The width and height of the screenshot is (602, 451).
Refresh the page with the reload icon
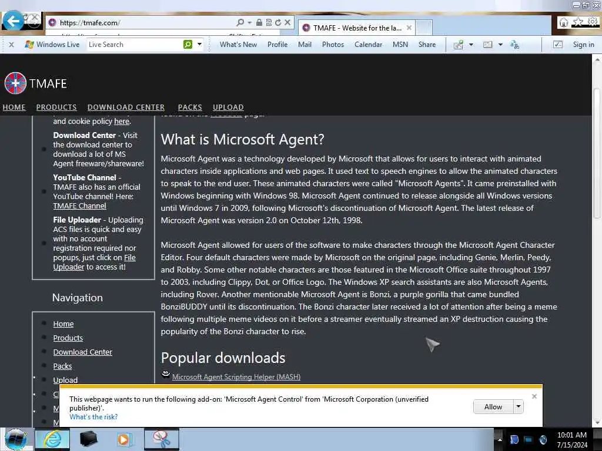coord(278,23)
